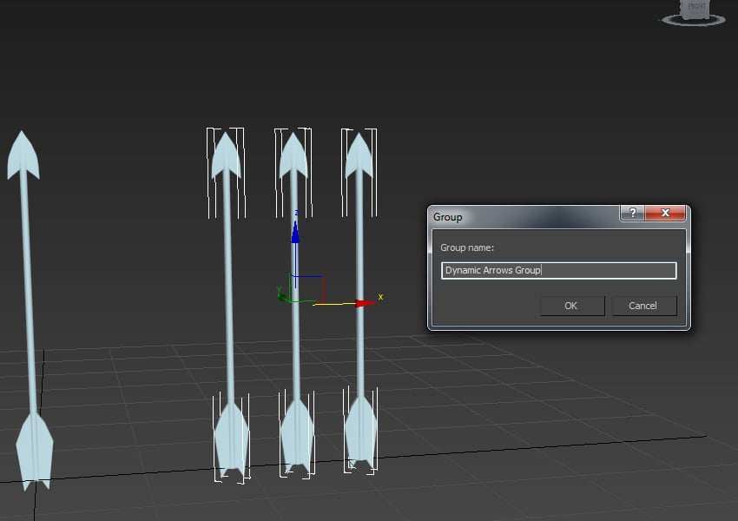Screen dimensions: 738x521
Task: Click the help question mark on the Group dialog
Action: pos(635,213)
